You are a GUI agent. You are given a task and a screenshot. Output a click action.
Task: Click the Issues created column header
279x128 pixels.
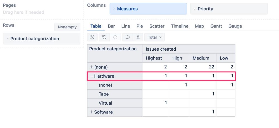tap(189, 49)
